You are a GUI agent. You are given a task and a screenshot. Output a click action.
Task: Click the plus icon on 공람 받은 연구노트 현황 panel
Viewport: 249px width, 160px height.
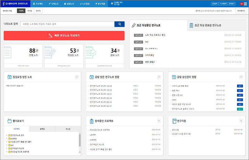pyautogui.click(x=159, y=77)
